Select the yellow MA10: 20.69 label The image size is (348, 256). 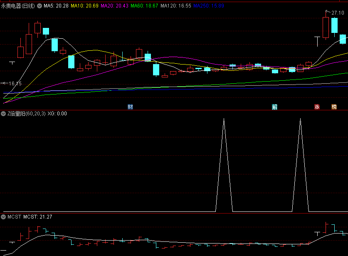84,6
